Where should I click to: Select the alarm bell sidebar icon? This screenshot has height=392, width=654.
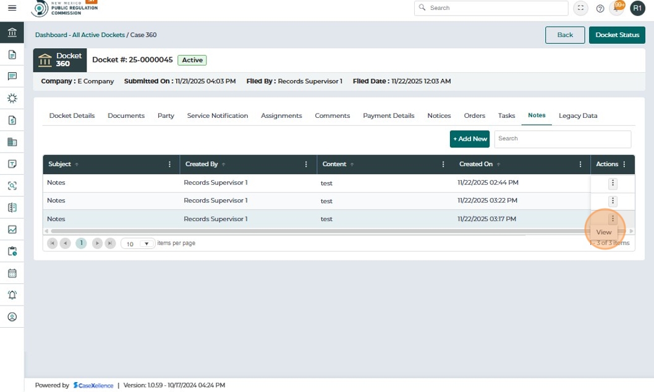pos(12,295)
